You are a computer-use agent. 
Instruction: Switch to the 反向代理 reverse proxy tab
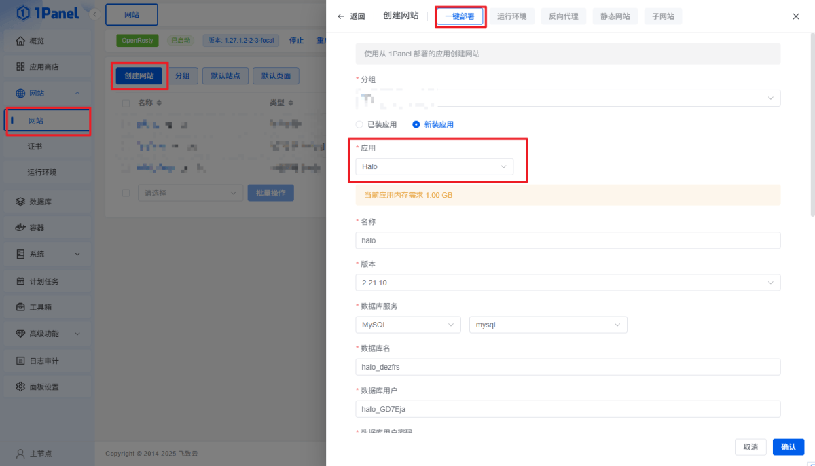564,16
